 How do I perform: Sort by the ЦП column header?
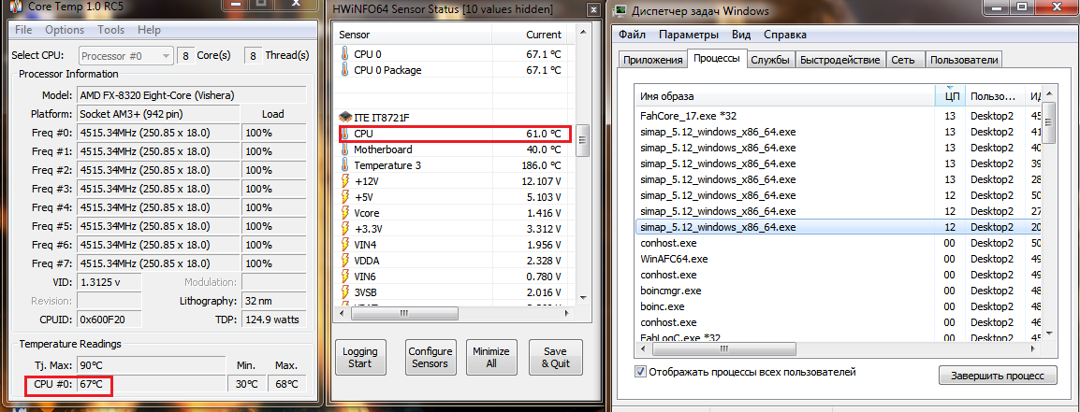tap(950, 96)
